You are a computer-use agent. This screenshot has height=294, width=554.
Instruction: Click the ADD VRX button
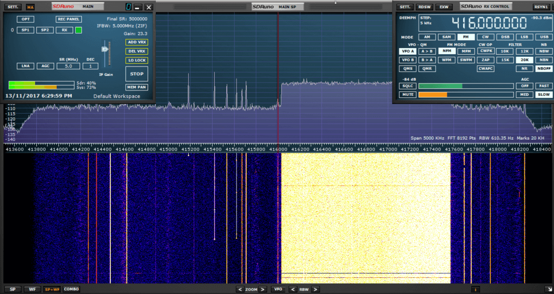click(136, 42)
